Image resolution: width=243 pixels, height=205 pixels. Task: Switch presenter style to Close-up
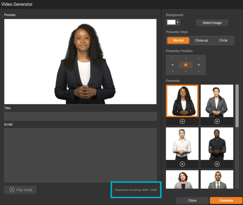(201, 41)
